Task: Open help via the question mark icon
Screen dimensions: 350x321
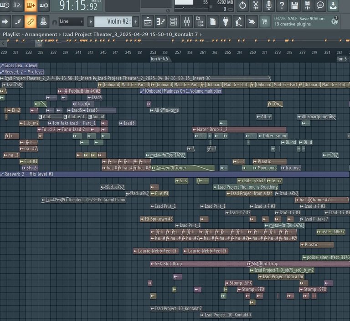Action: pyautogui.click(x=282, y=5)
